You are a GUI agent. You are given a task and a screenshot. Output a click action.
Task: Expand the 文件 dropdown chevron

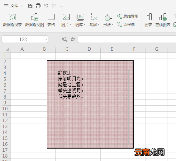tap(22, 6)
